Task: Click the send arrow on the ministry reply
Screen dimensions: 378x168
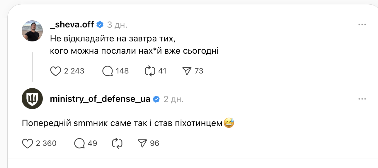Action: [142, 143]
